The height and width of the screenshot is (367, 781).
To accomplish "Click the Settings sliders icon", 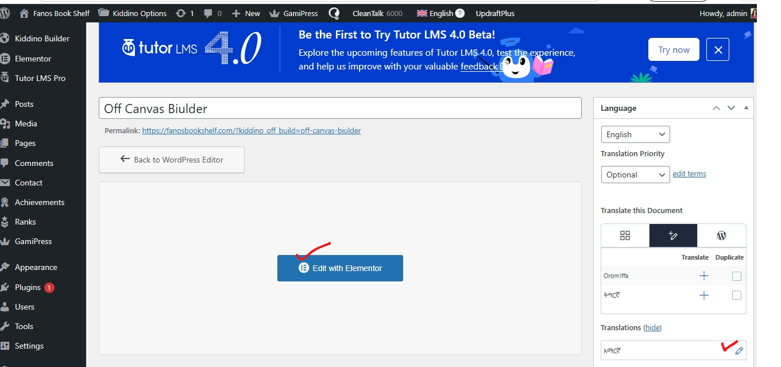I will pyautogui.click(x=5, y=346).
